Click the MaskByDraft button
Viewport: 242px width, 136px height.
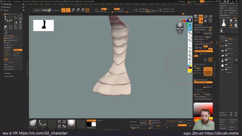click(208, 33)
